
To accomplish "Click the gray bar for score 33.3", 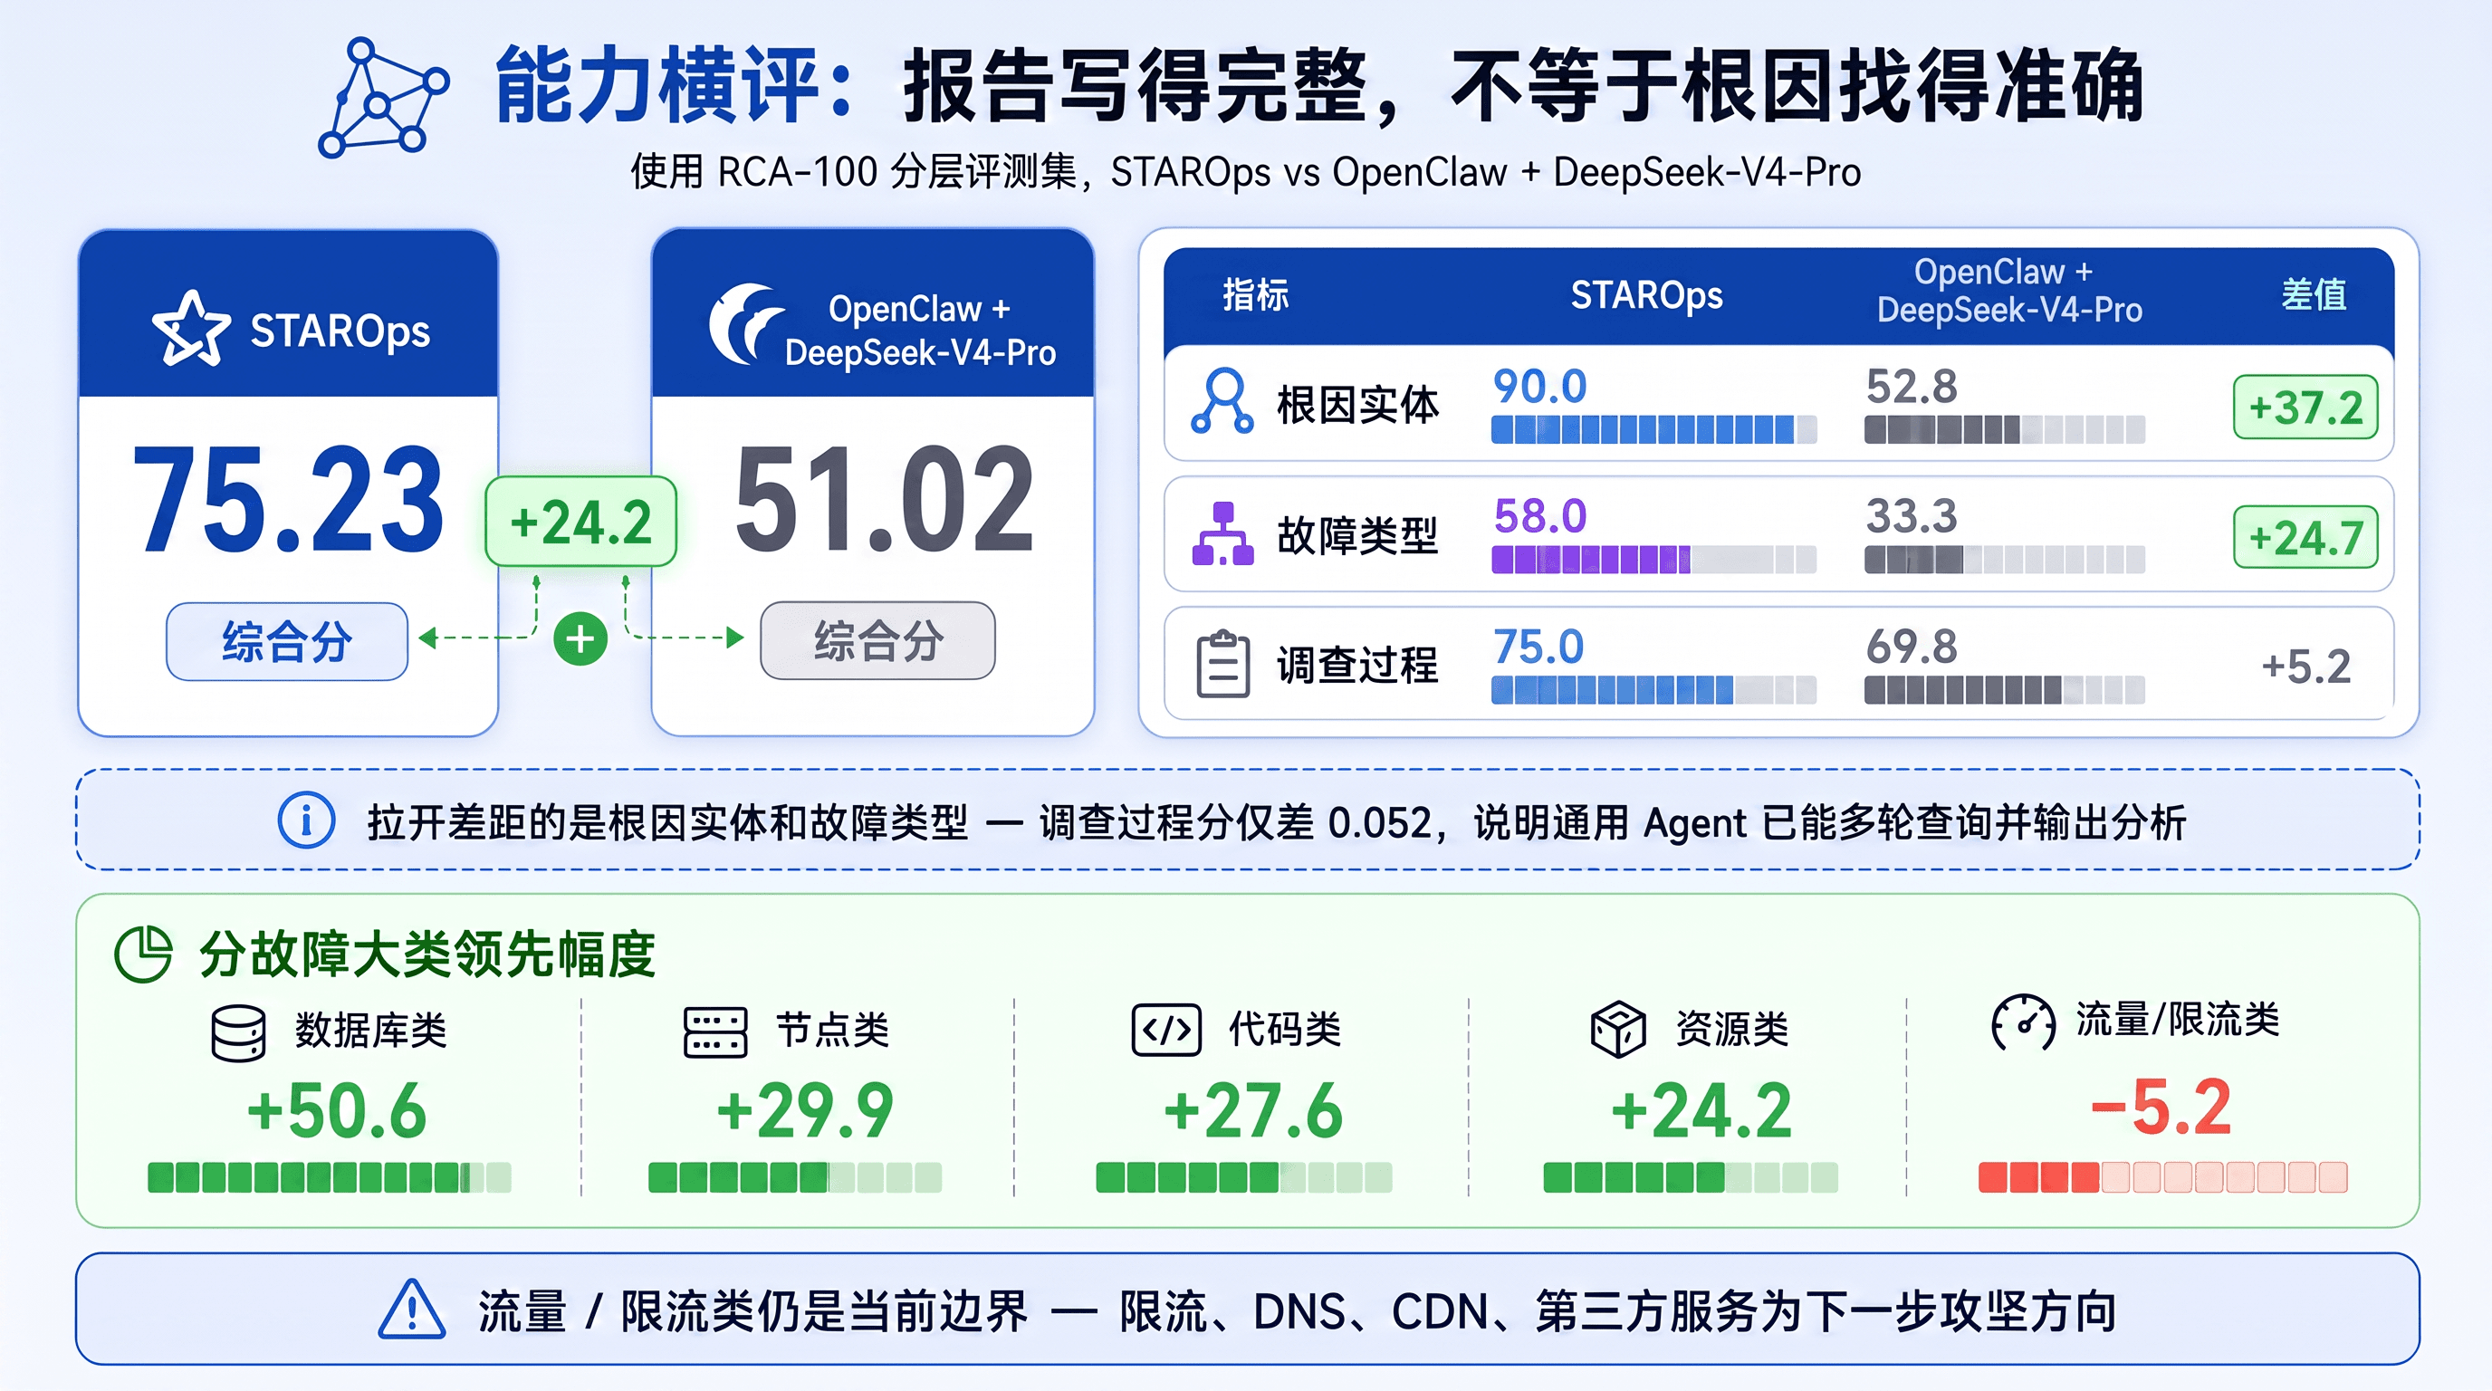I will (2005, 559).
